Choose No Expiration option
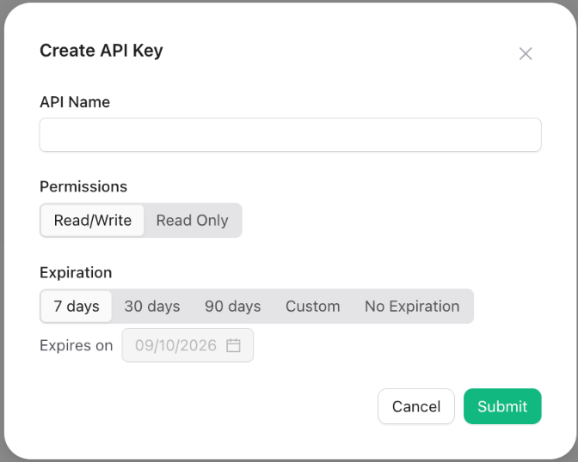The width and height of the screenshot is (578, 462). pyautogui.click(x=412, y=307)
